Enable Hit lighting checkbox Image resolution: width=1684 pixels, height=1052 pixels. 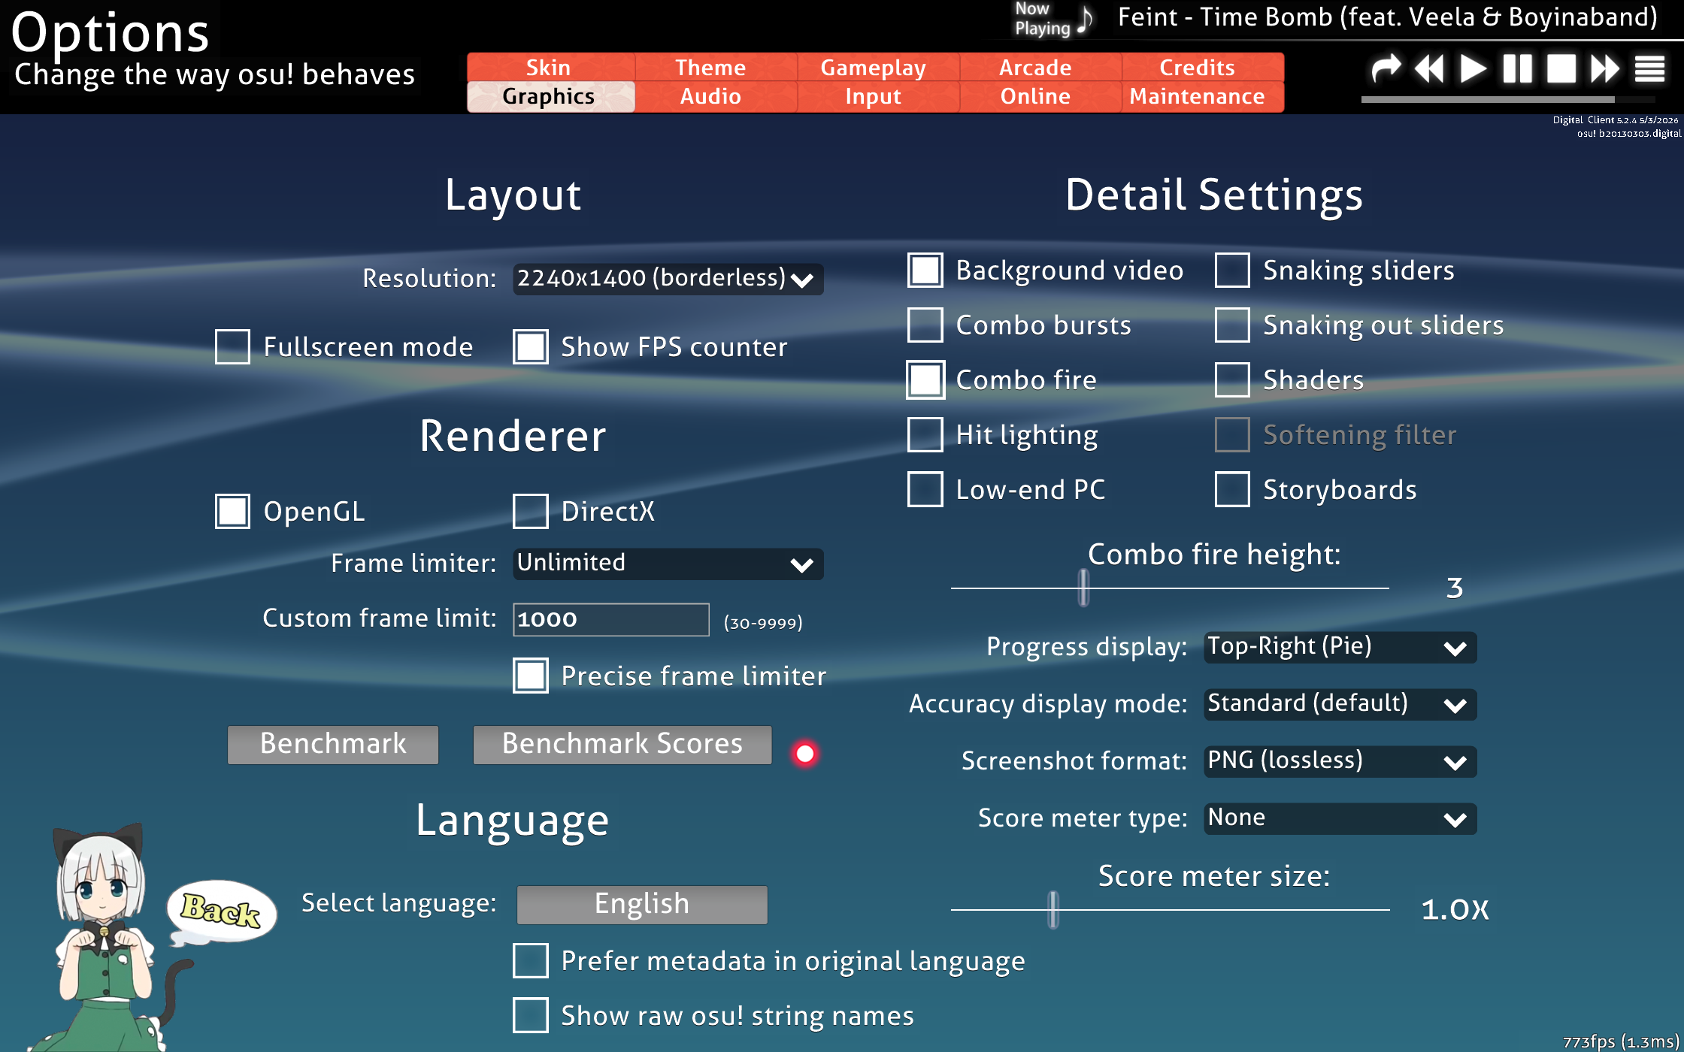tap(925, 434)
